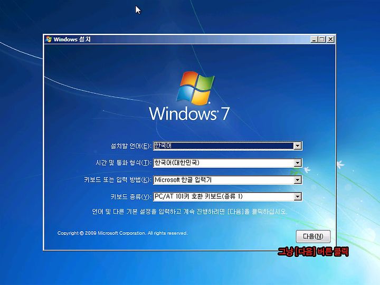Minimize the Windows 설치 window

314,39
